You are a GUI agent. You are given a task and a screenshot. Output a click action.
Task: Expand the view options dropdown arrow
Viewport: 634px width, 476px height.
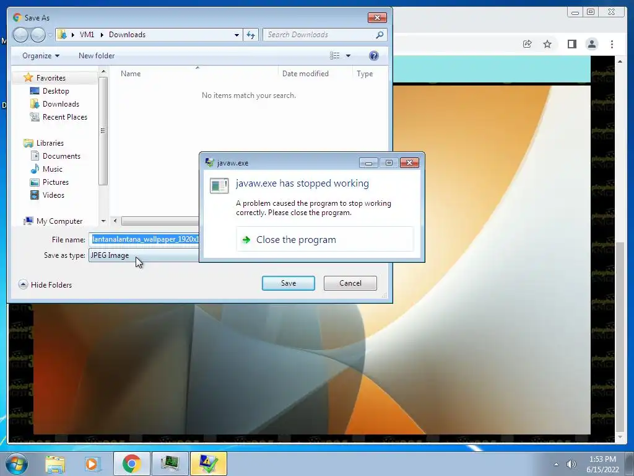(x=348, y=56)
